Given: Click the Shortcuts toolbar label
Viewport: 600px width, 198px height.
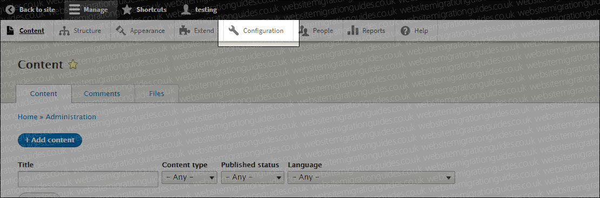Looking at the screenshot, I should (x=151, y=10).
